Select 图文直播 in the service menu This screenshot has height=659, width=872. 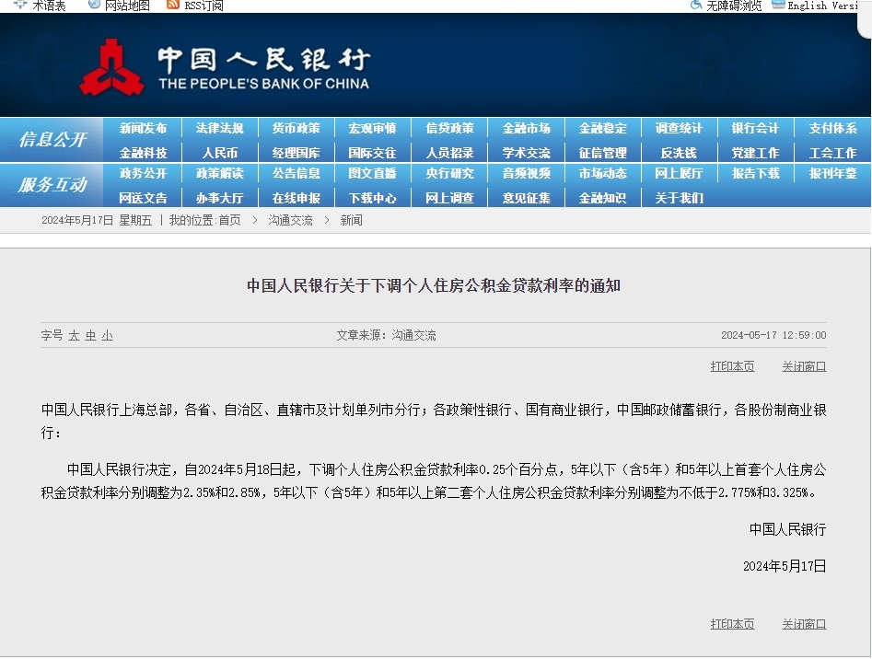point(372,173)
